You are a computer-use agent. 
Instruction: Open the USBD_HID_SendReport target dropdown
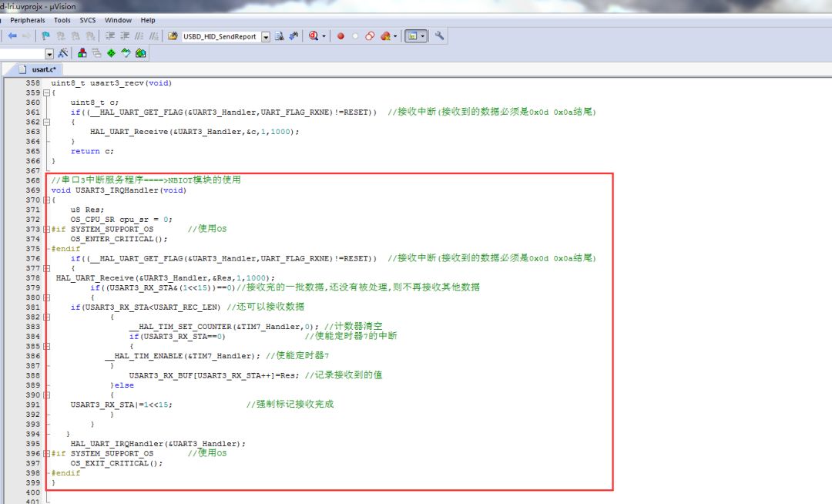(265, 35)
